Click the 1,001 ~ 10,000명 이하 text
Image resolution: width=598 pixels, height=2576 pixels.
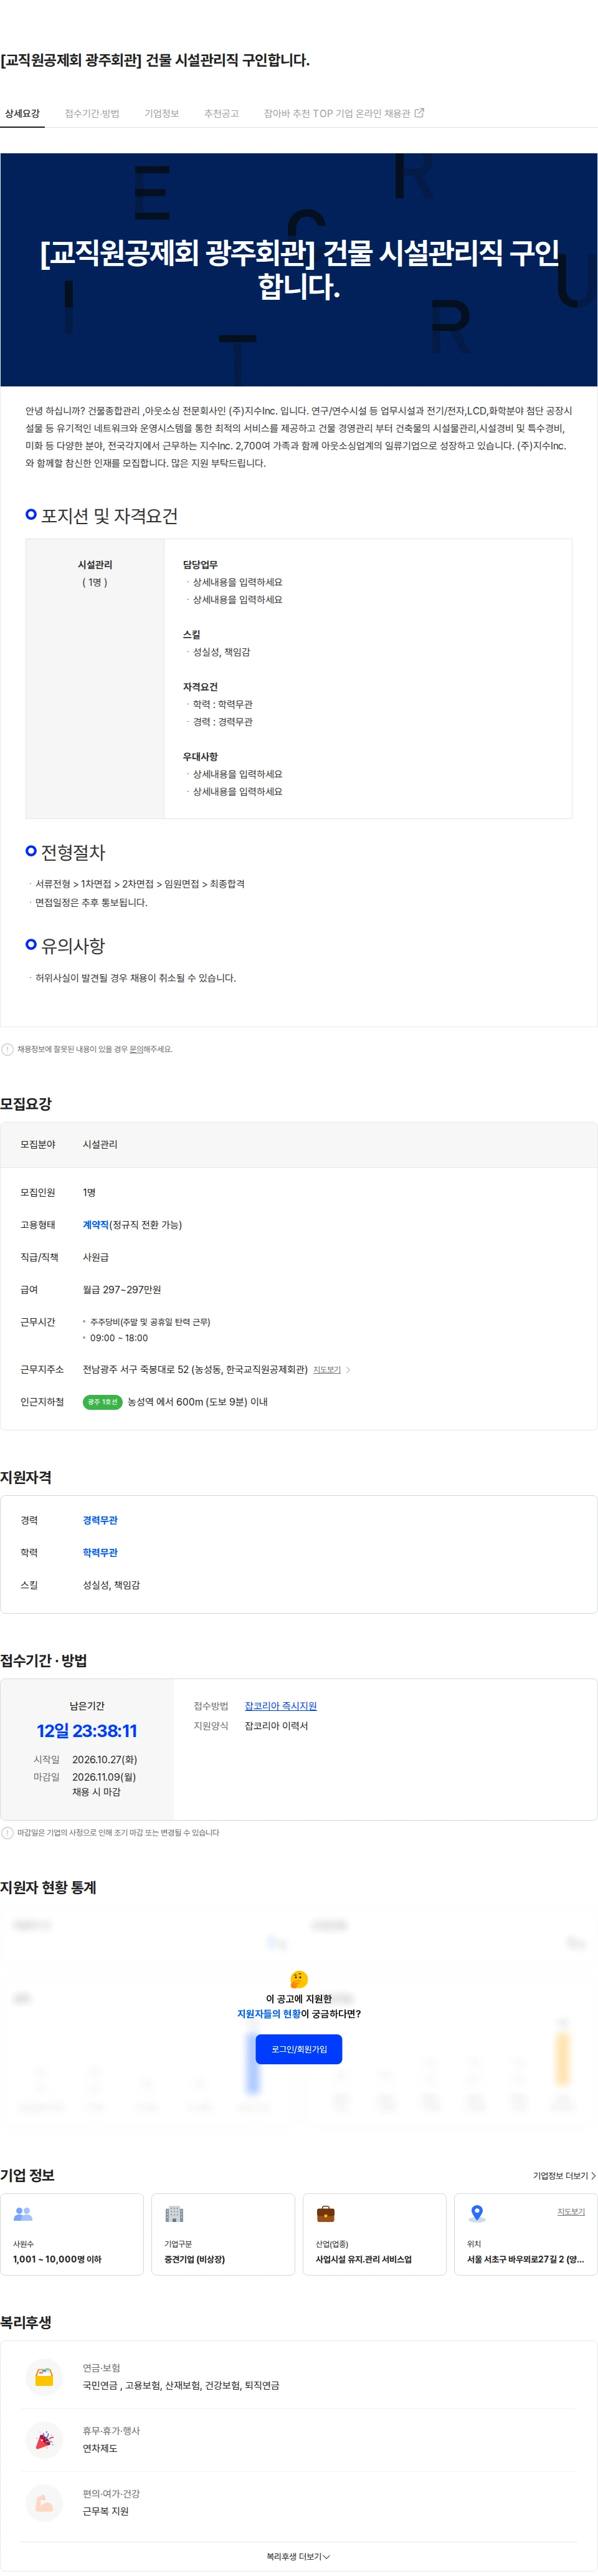click(57, 2259)
